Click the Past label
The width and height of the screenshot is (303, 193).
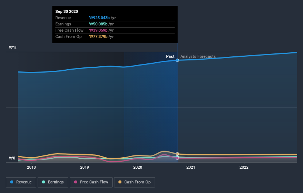point(170,56)
